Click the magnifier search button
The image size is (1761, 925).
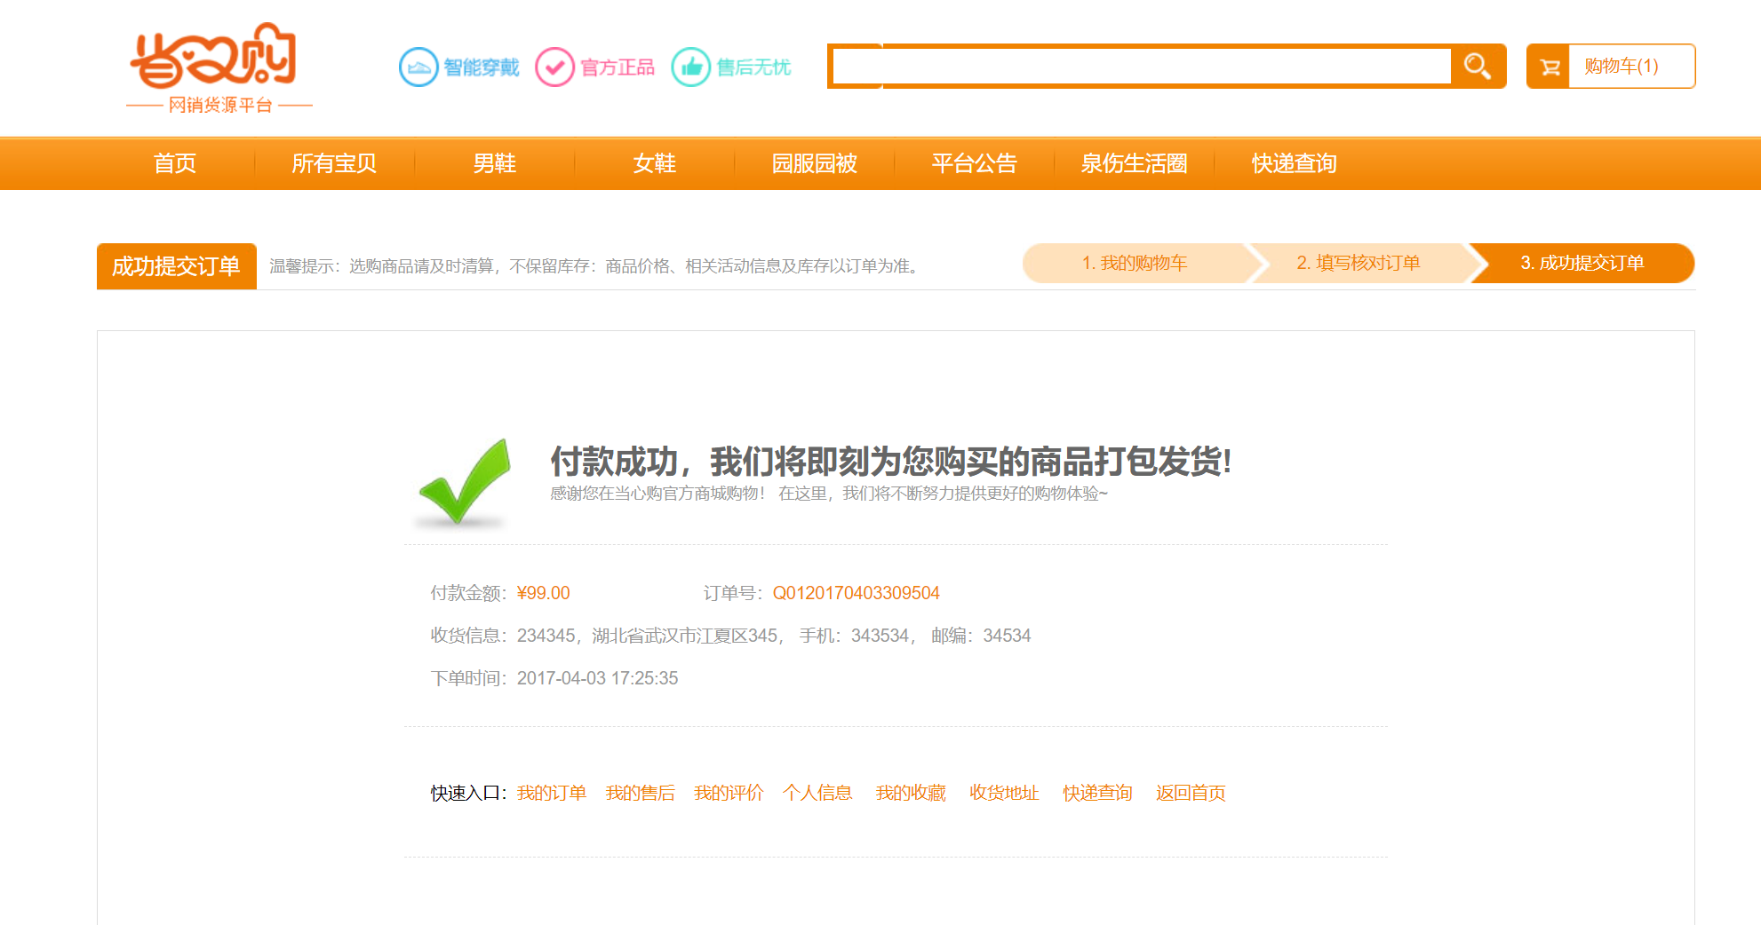point(1478,67)
